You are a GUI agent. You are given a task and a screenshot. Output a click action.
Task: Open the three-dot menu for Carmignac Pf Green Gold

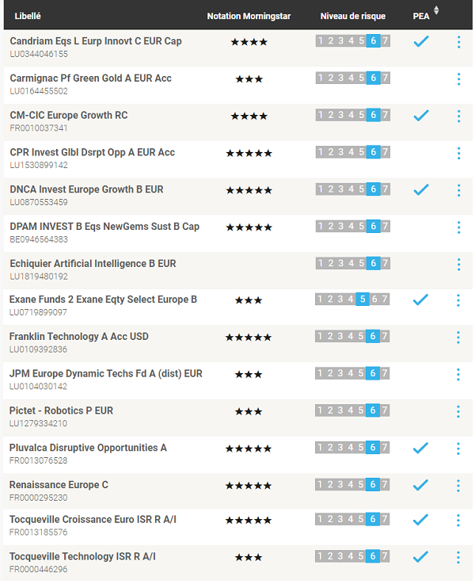pyautogui.click(x=458, y=79)
